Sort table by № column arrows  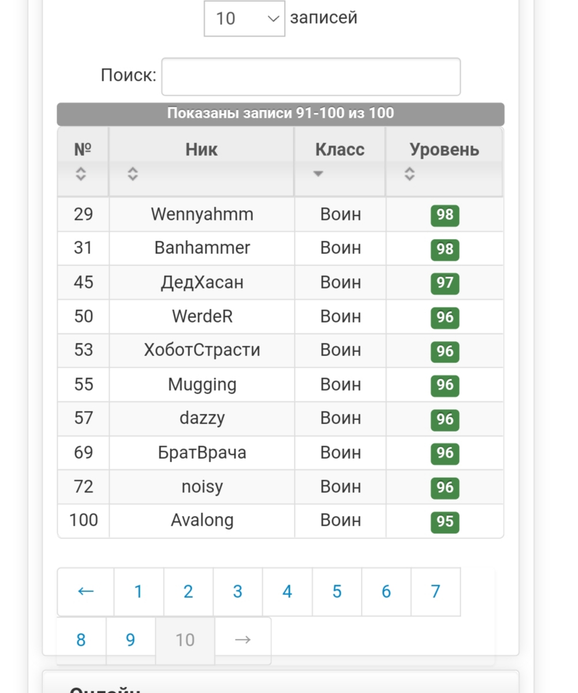81,174
